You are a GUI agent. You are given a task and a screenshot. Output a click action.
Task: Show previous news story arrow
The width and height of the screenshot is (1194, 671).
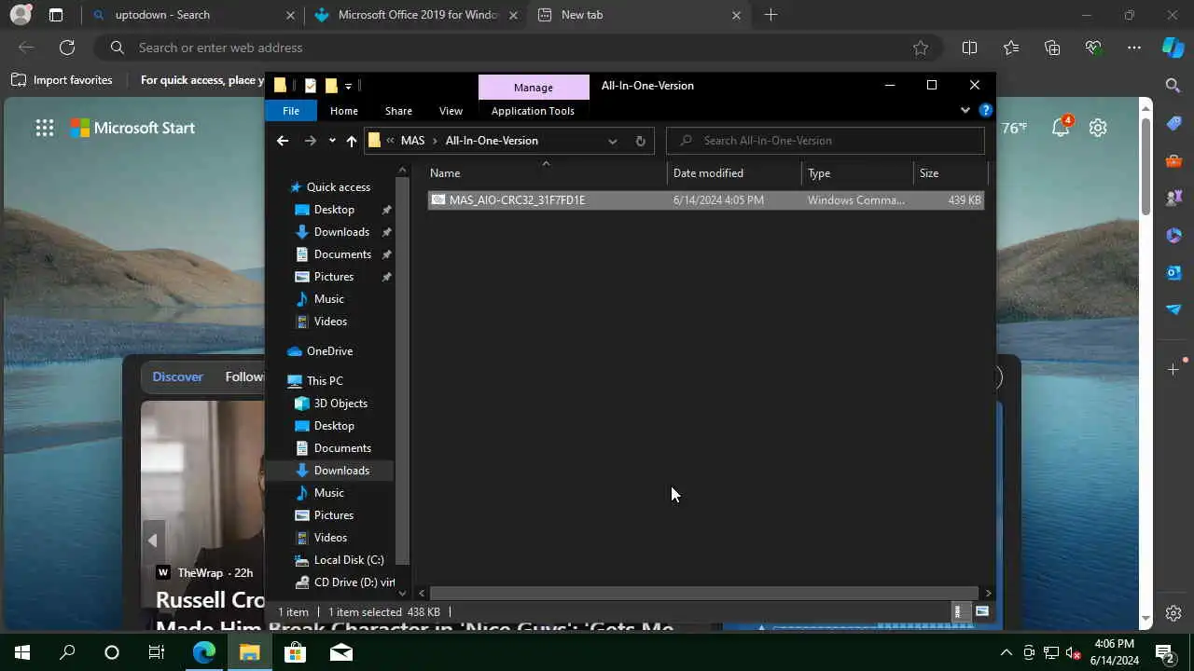pos(153,540)
